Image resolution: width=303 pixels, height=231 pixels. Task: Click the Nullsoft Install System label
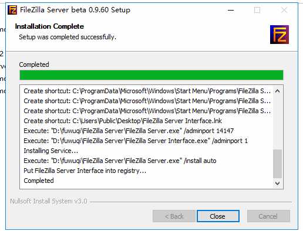click(x=49, y=201)
